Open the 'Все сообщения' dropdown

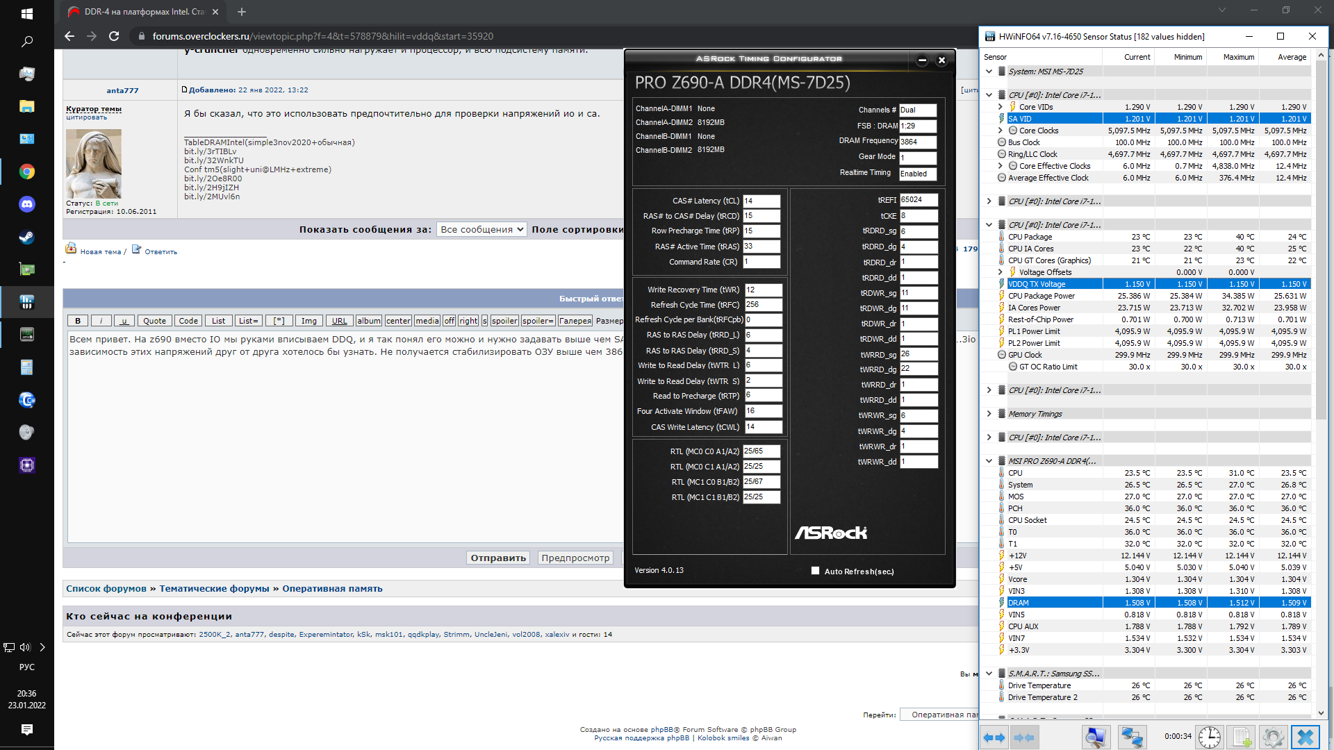tap(481, 230)
